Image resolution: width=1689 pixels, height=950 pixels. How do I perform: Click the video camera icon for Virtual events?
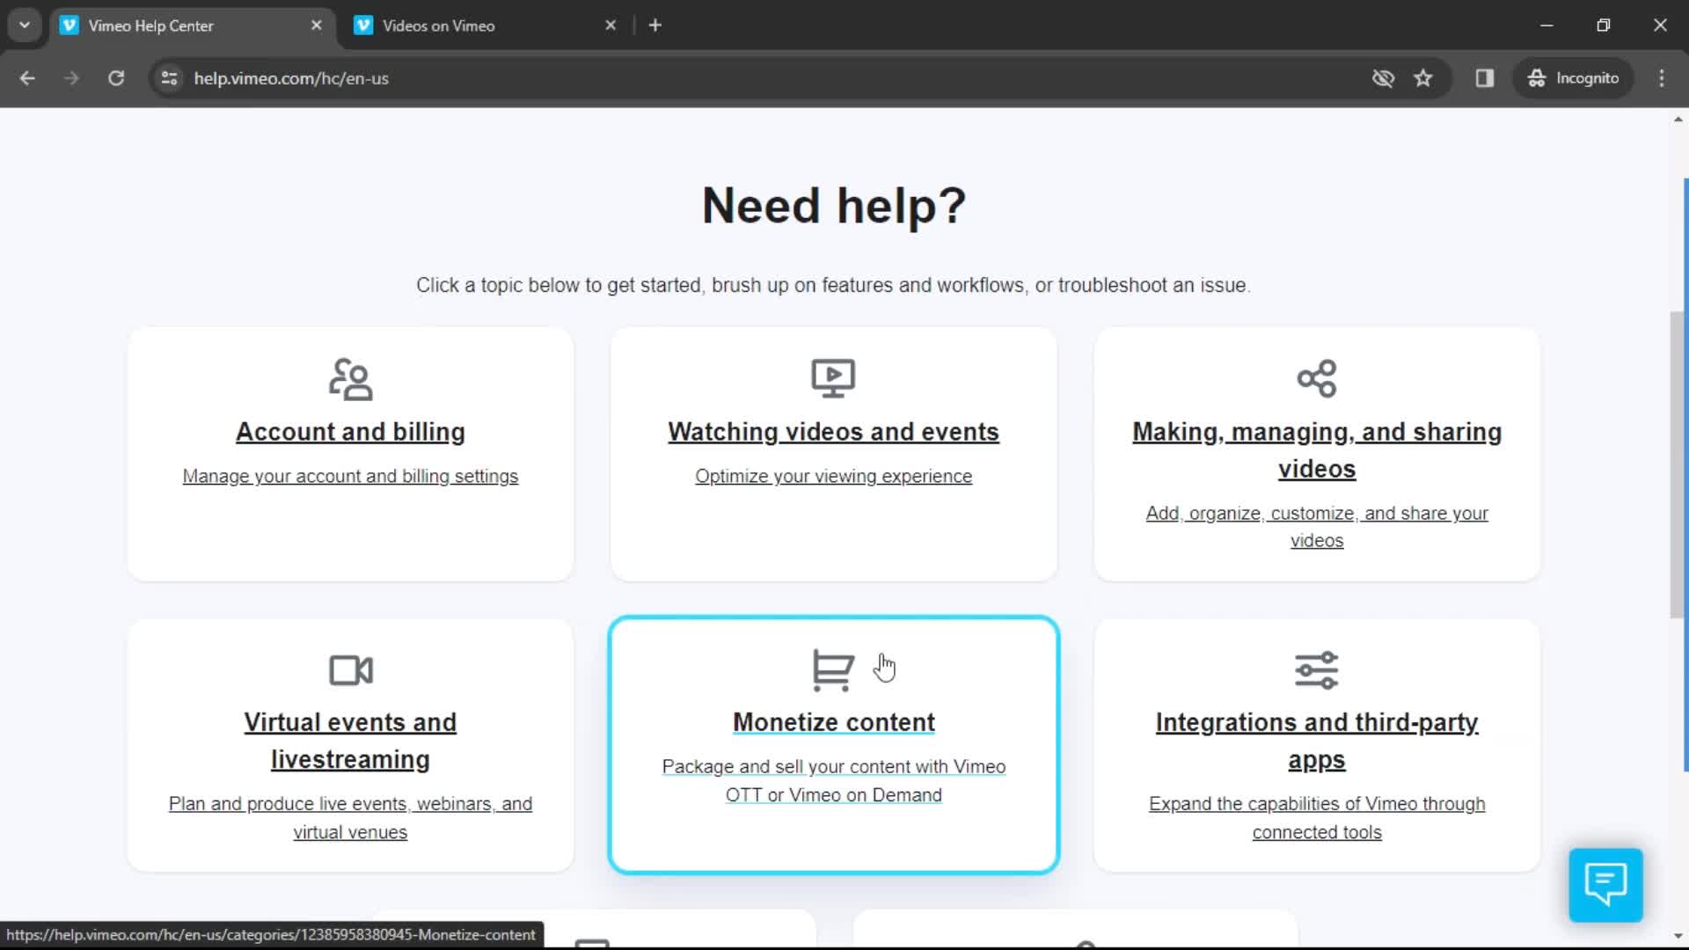(x=350, y=670)
